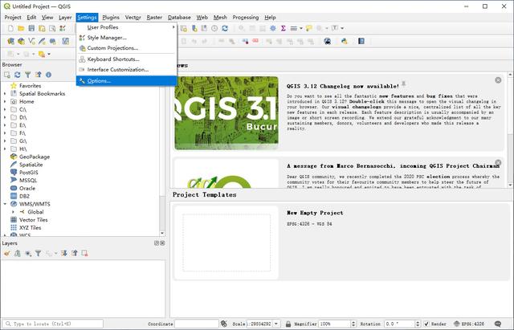Click the Open Project folder icon
The width and height of the screenshot is (514, 330).
point(19,28)
